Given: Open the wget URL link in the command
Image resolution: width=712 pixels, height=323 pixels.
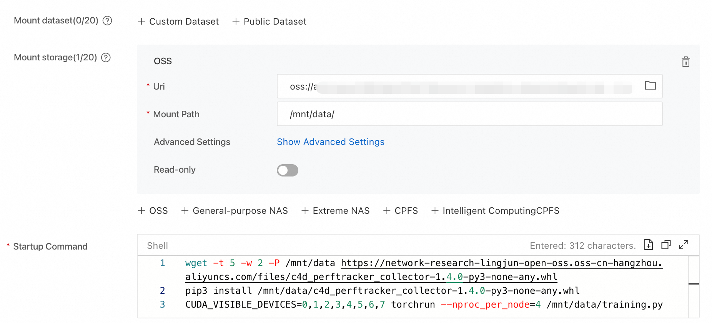Looking at the screenshot, I should point(500,263).
